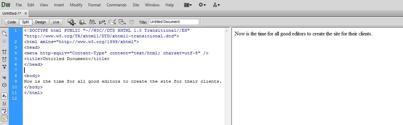The width and height of the screenshot is (403, 125).
Task: Click the Check Browser Compatibility icon
Action: [112, 22]
